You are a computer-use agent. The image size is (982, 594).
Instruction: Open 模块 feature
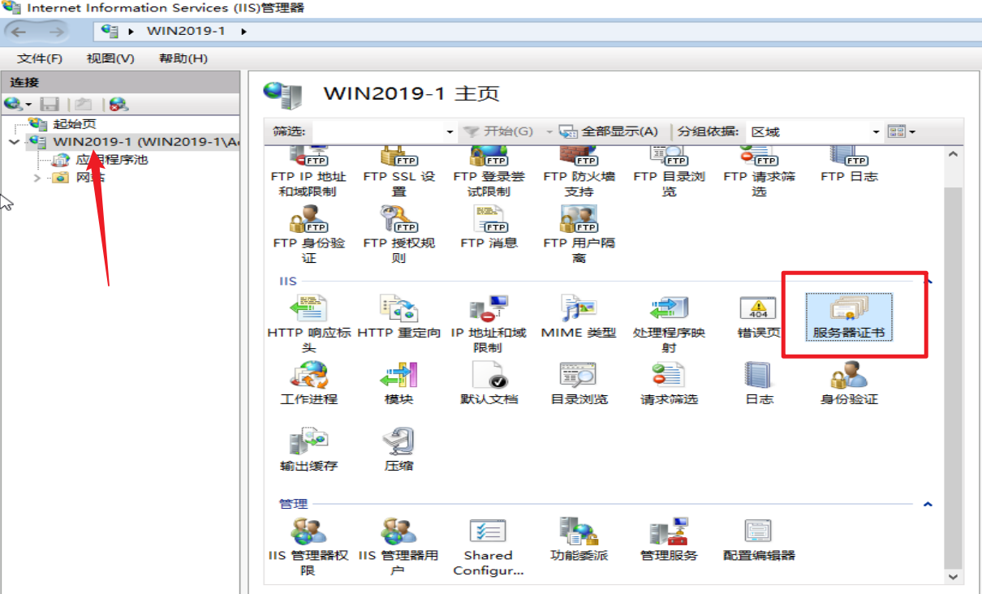point(398,384)
